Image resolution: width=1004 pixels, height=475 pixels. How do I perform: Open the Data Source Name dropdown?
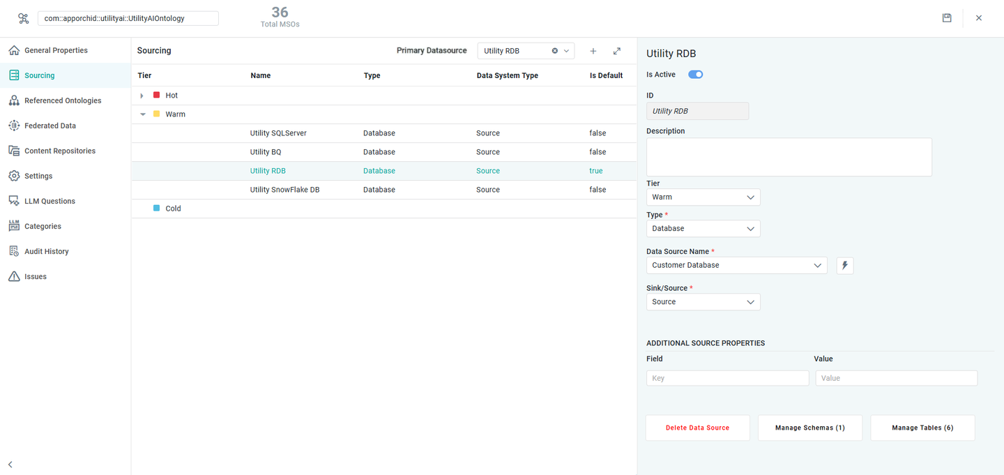click(736, 266)
